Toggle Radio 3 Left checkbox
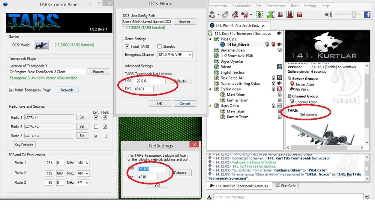Screen dimensions: 375x219 click(x=96, y=136)
